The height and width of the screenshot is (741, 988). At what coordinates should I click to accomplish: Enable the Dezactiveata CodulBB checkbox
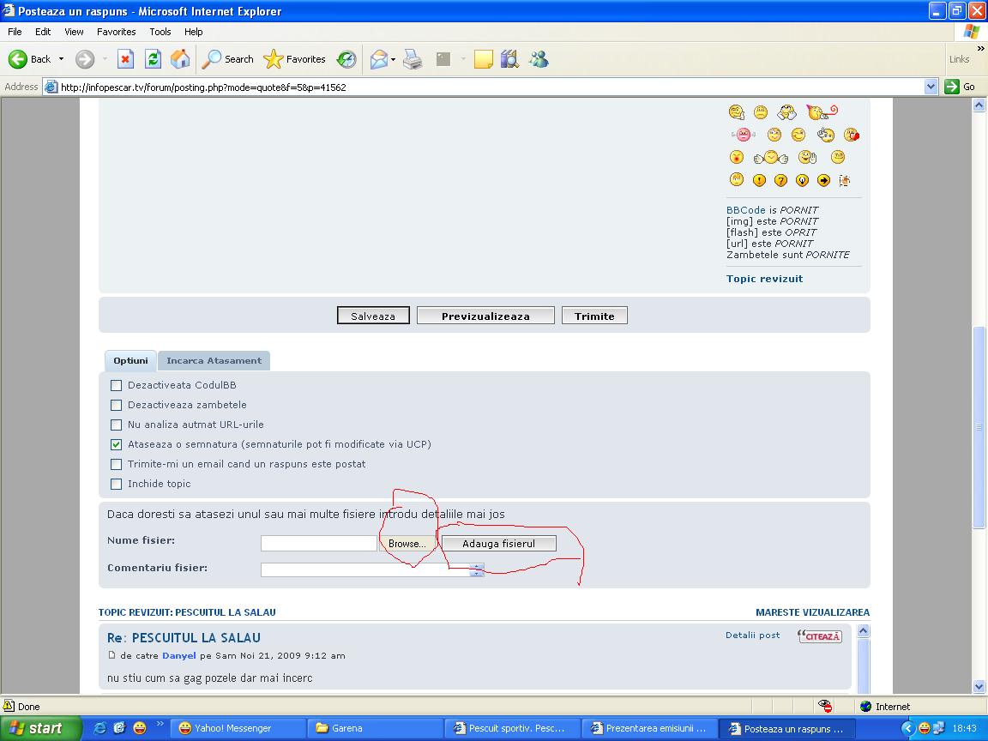click(117, 385)
